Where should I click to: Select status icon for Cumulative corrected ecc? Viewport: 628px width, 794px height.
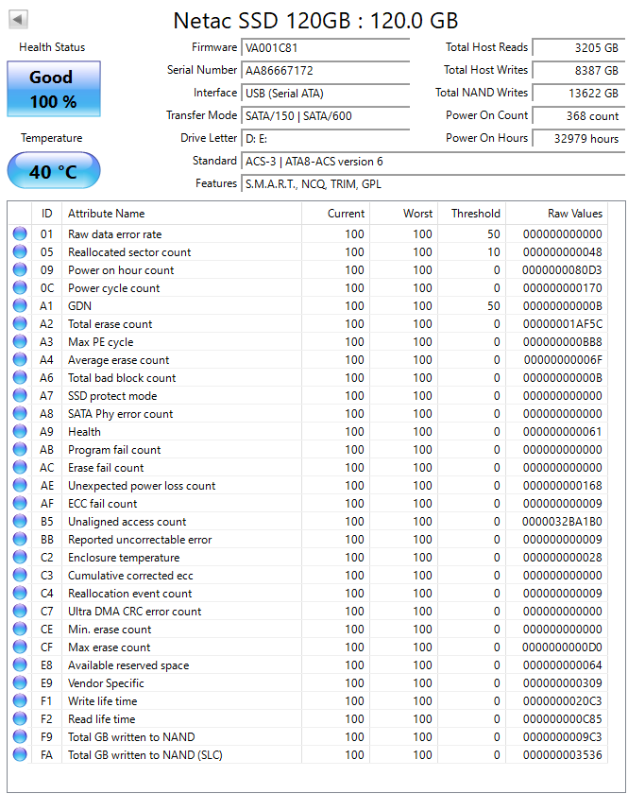tap(20, 576)
